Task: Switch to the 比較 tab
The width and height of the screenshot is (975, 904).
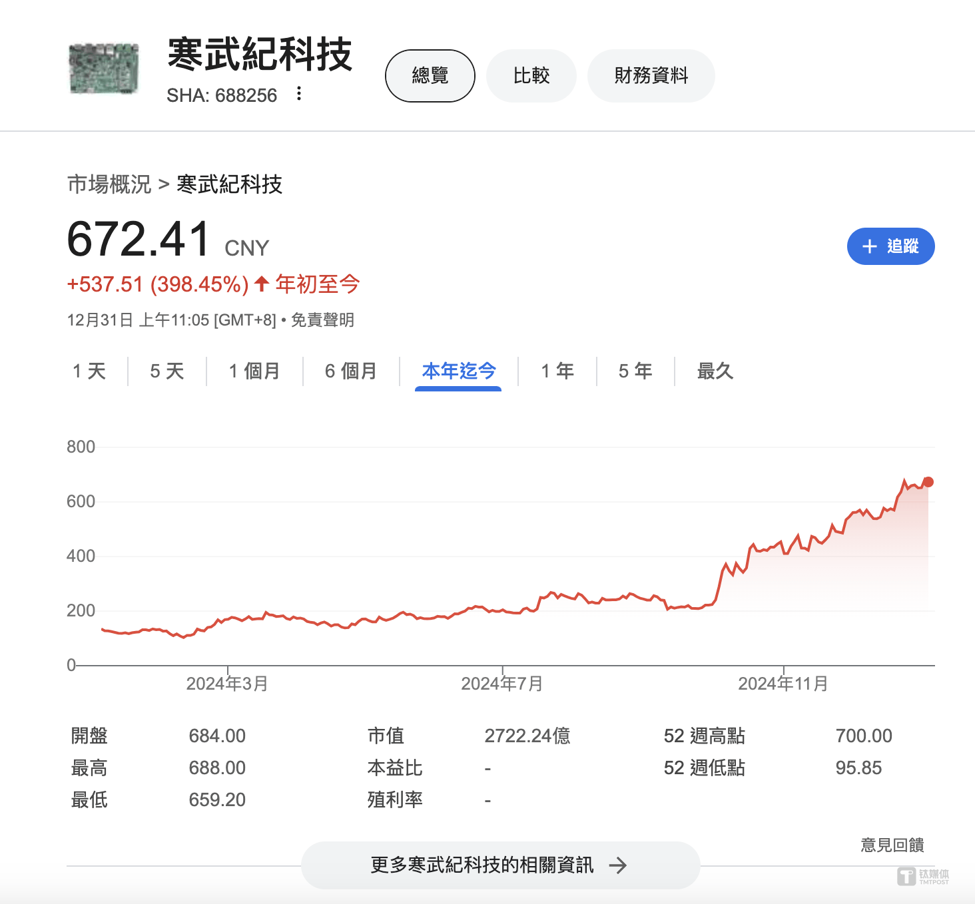Action: [531, 76]
